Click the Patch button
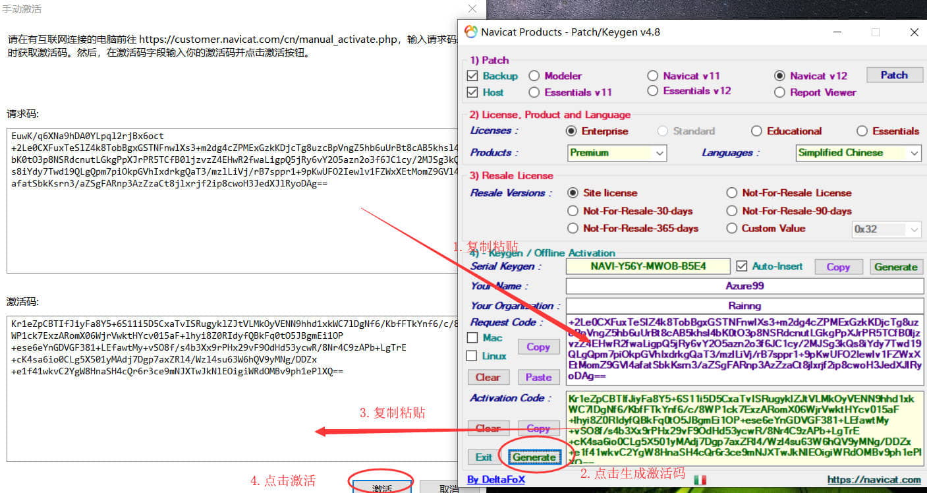Screen dimensions: 927x493 pos(894,75)
